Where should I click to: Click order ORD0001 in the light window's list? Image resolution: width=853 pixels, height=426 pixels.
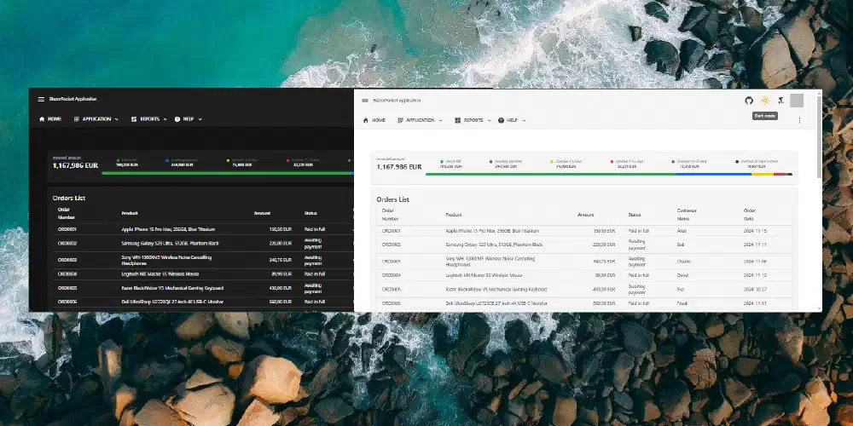(392, 231)
